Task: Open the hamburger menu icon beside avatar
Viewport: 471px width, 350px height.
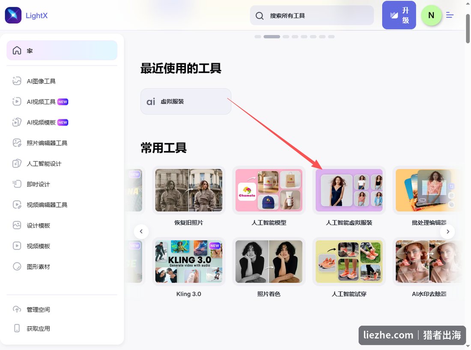Action: (x=450, y=15)
